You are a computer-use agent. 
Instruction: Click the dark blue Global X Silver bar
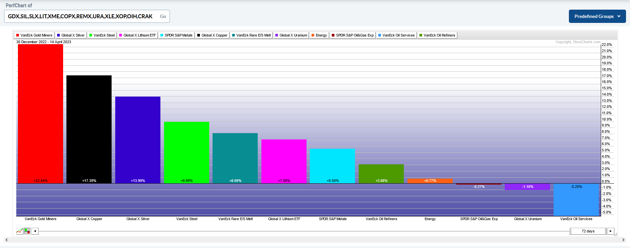point(138,140)
